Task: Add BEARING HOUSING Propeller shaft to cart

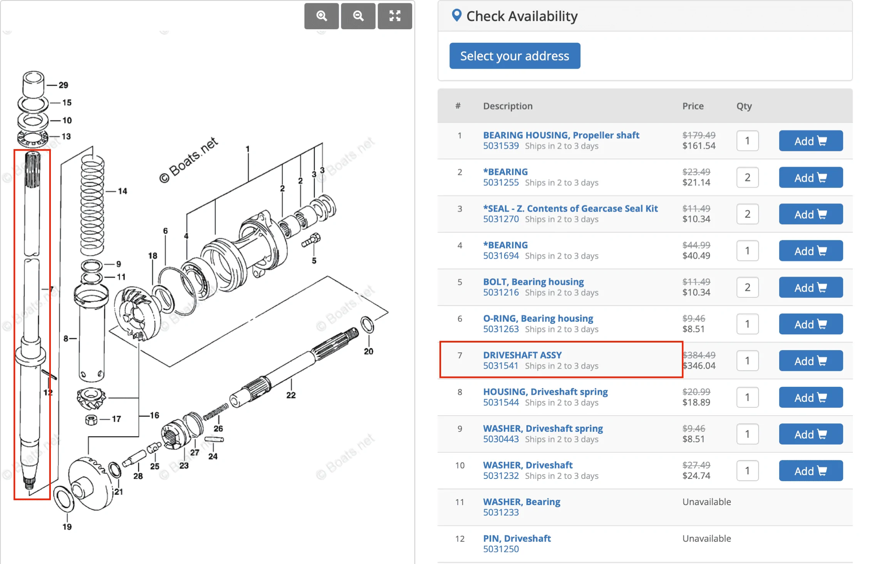Action: click(810, 141)
